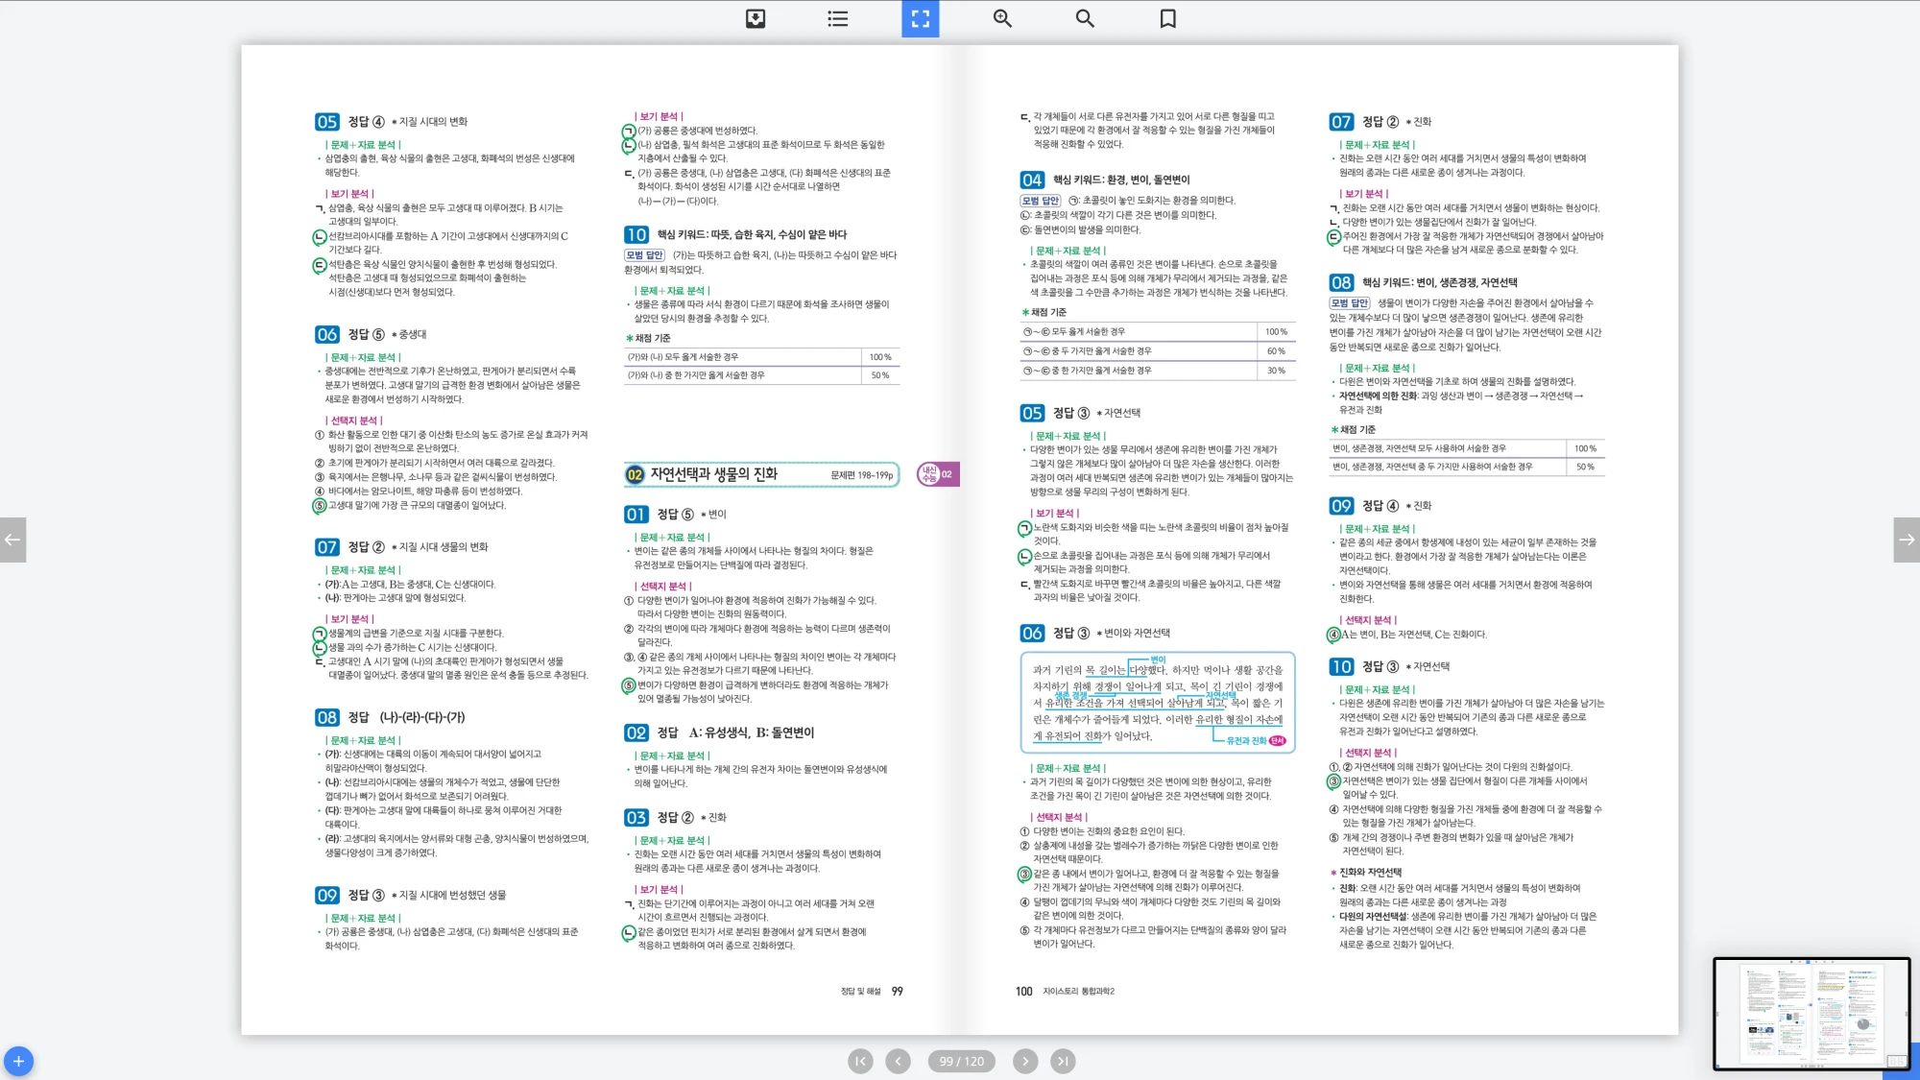Jump to the last page
The height and width of the screenshot is (1080, 1920).
(x=1062, y=1061)
